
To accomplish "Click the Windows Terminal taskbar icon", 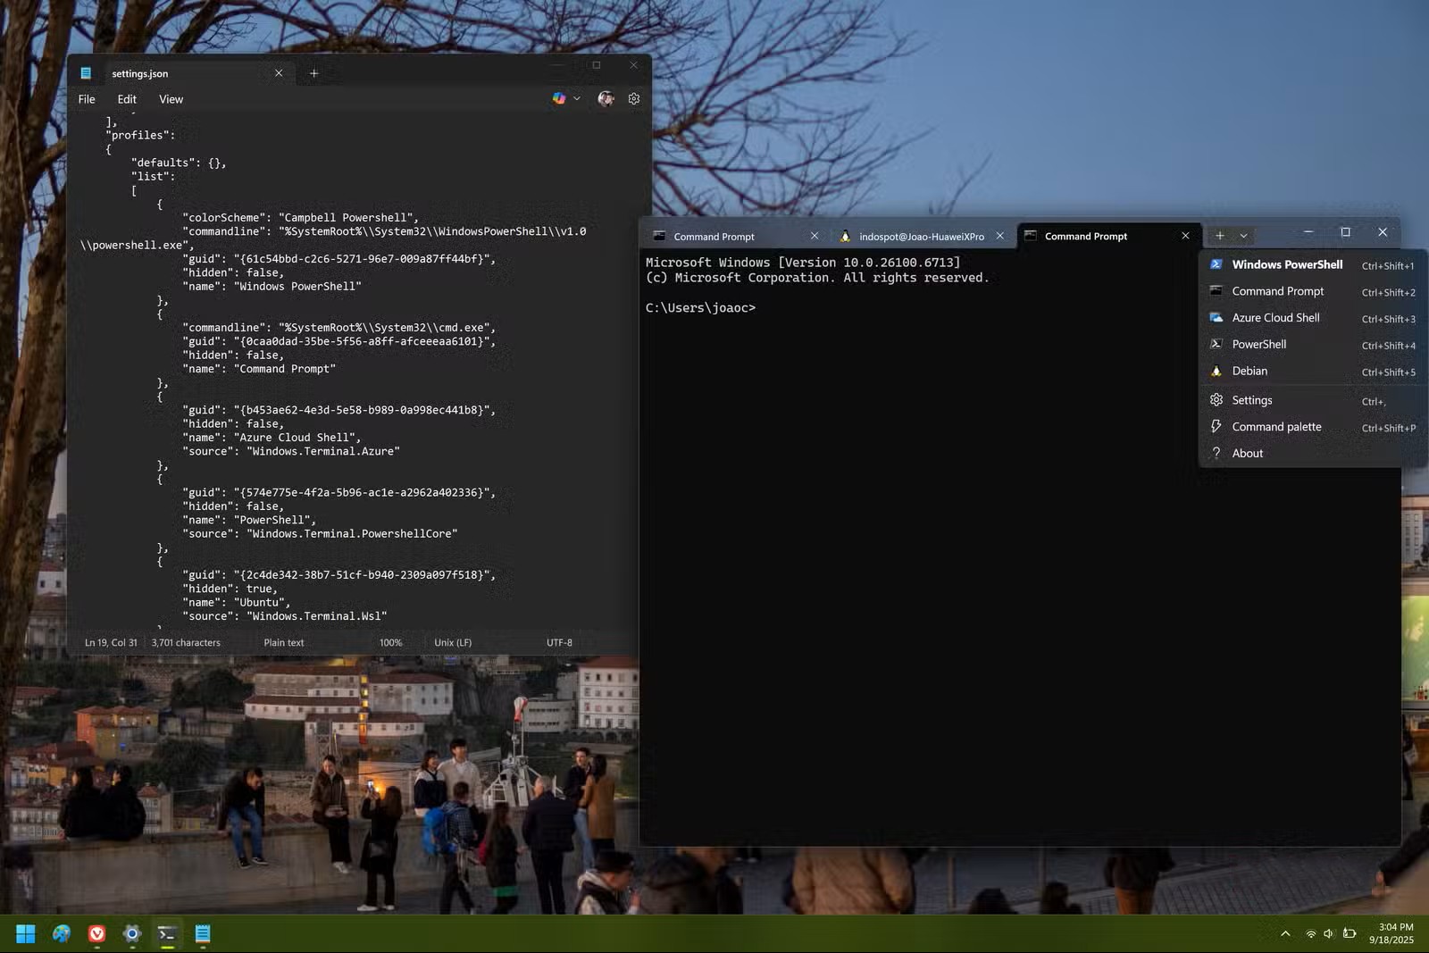I will pyautogui.click(x=166, y=933).
